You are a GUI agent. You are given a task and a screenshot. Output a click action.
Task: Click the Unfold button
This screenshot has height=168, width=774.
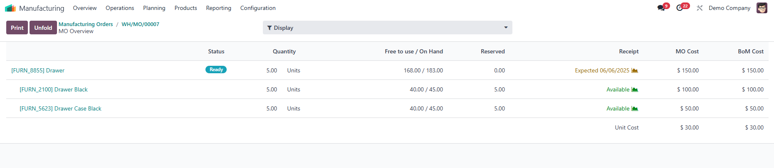tap(43, 28)
